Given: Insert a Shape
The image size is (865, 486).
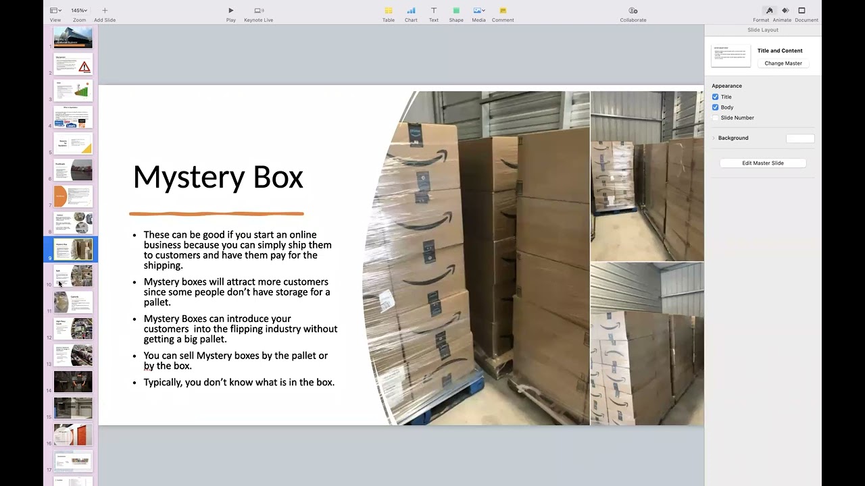Looking at the screenshot, I should pyautogui.click(x=456, y=10).
